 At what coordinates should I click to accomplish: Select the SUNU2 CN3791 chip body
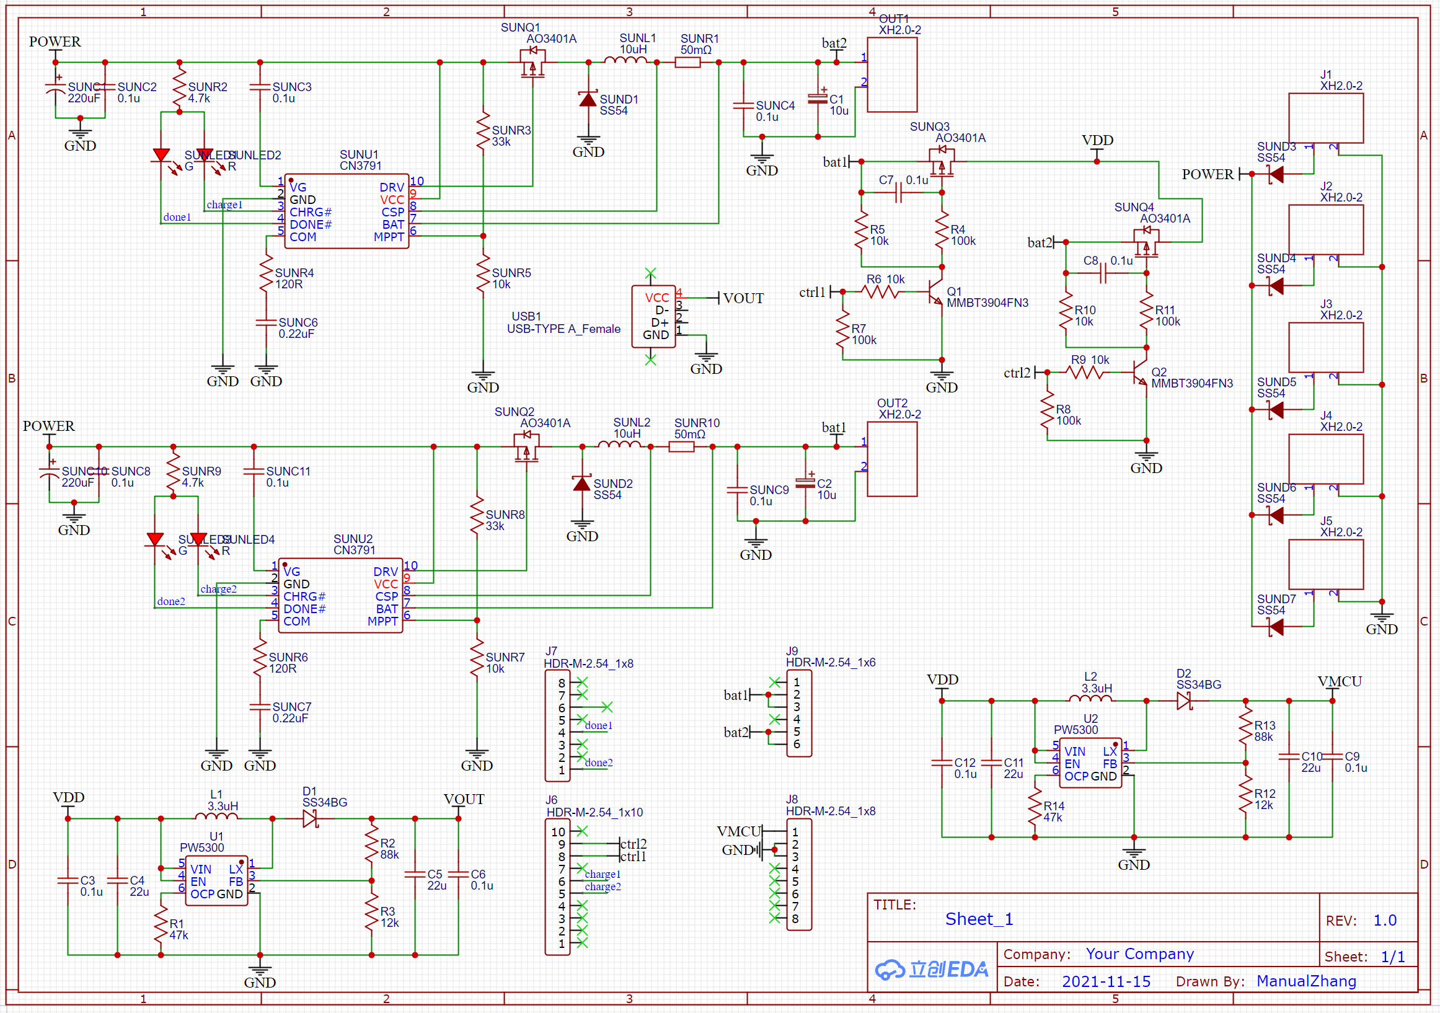click(340, 596)
